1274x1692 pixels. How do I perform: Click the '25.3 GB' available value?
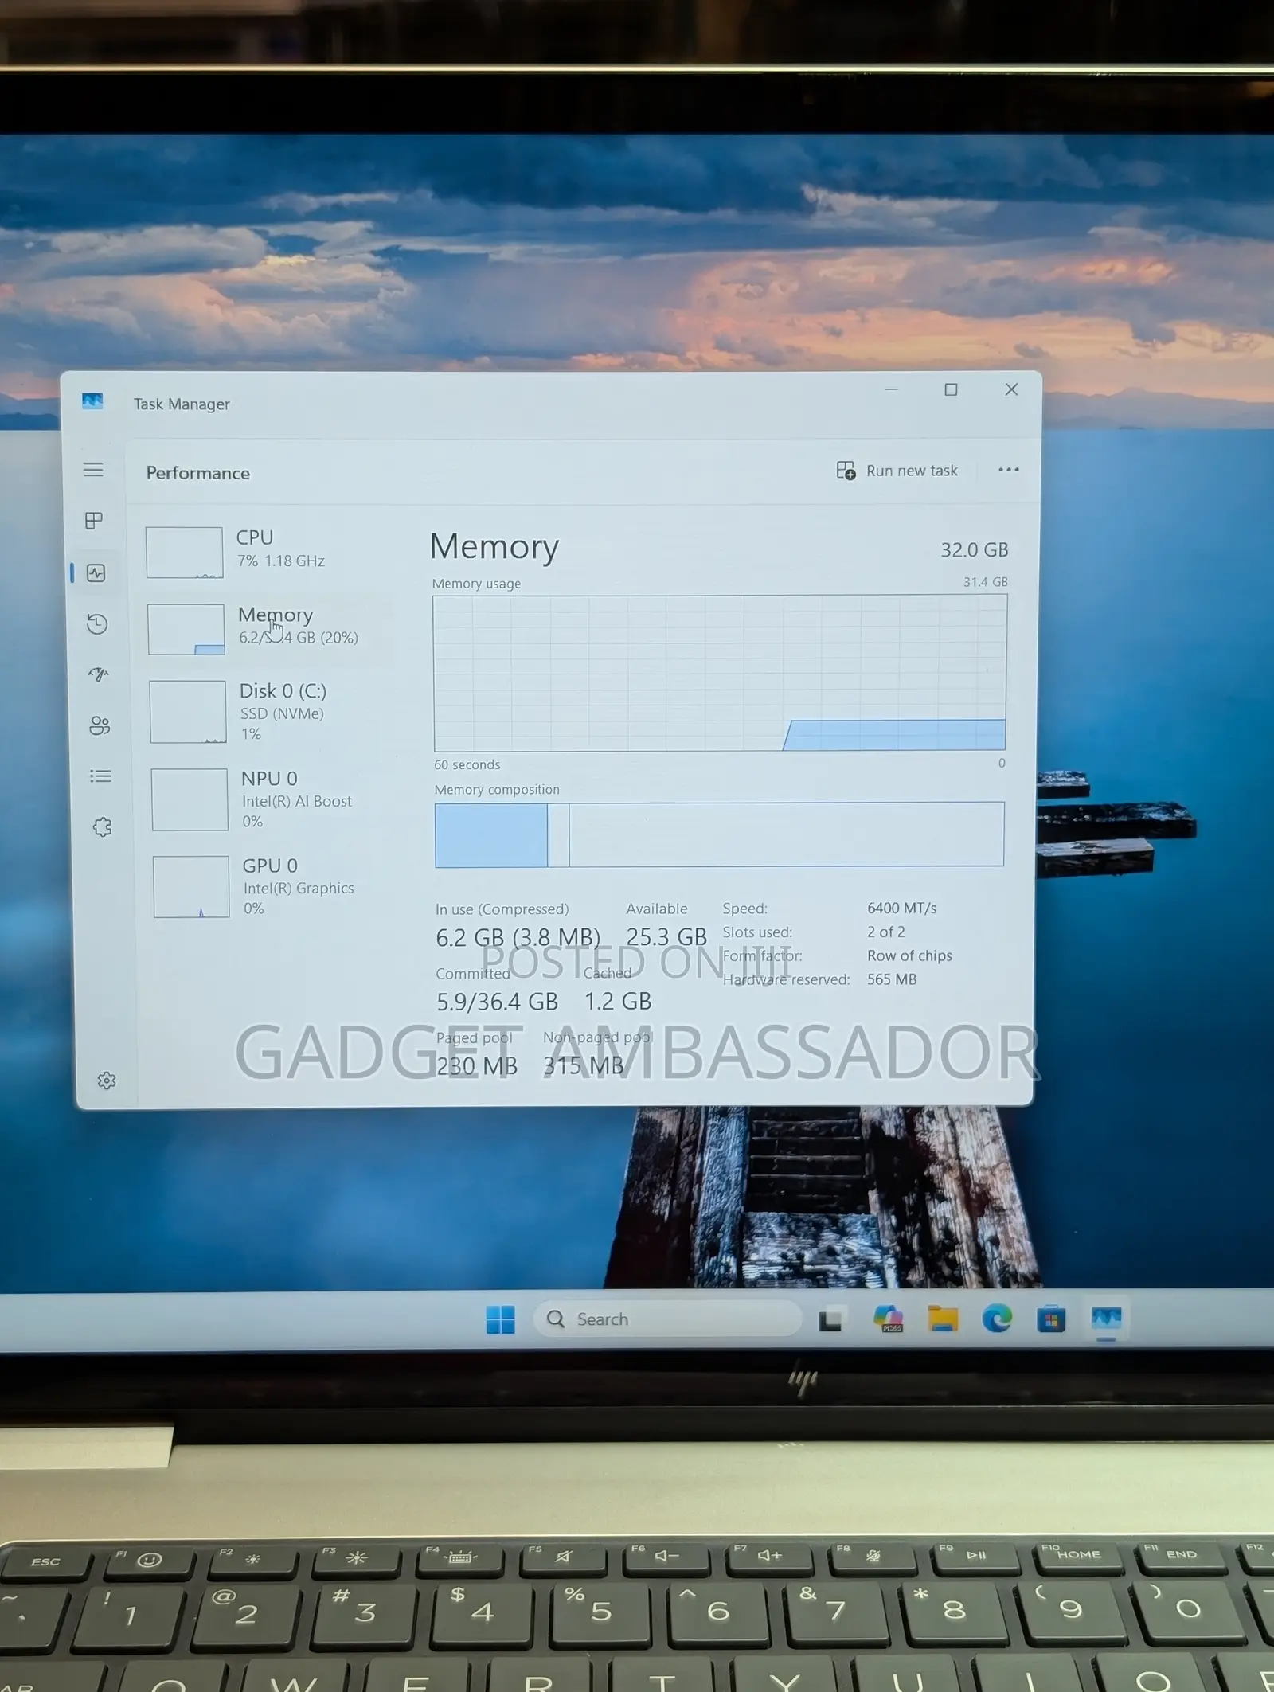(x=666, y=937)
